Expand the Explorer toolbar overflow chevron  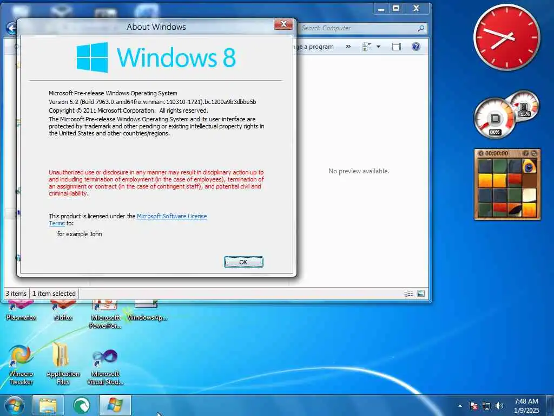coord(348,47)
